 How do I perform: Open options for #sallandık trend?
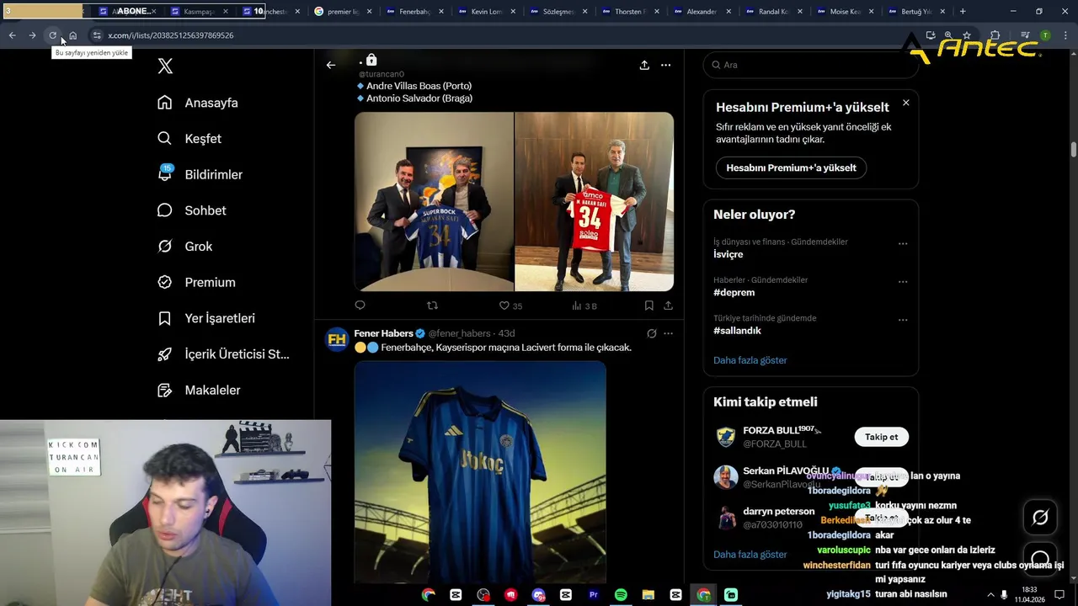[903, 320]
